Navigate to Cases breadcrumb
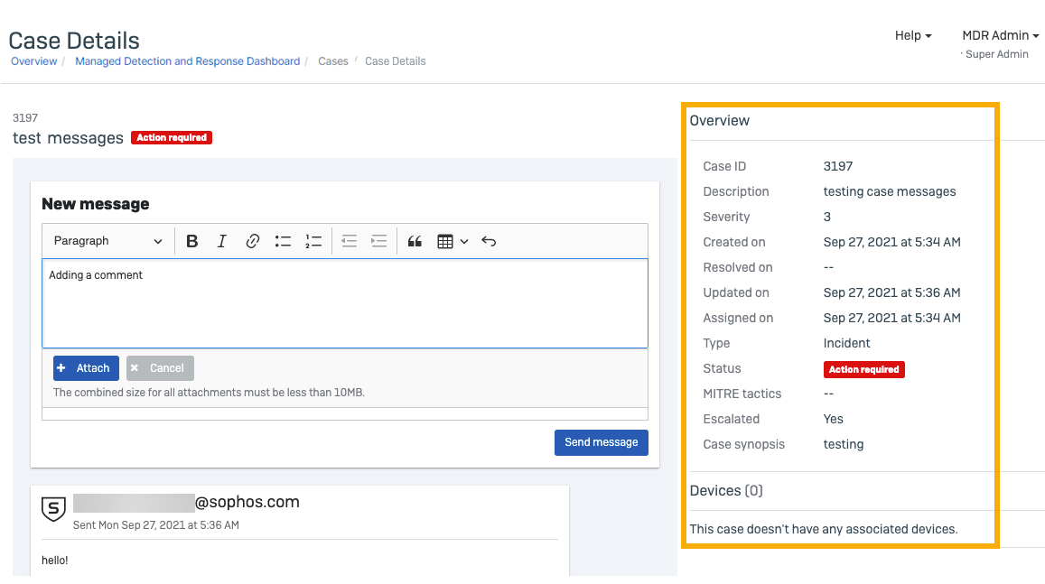The width and height of the screenshot is (1045, 584). click(x=333, y=61)
